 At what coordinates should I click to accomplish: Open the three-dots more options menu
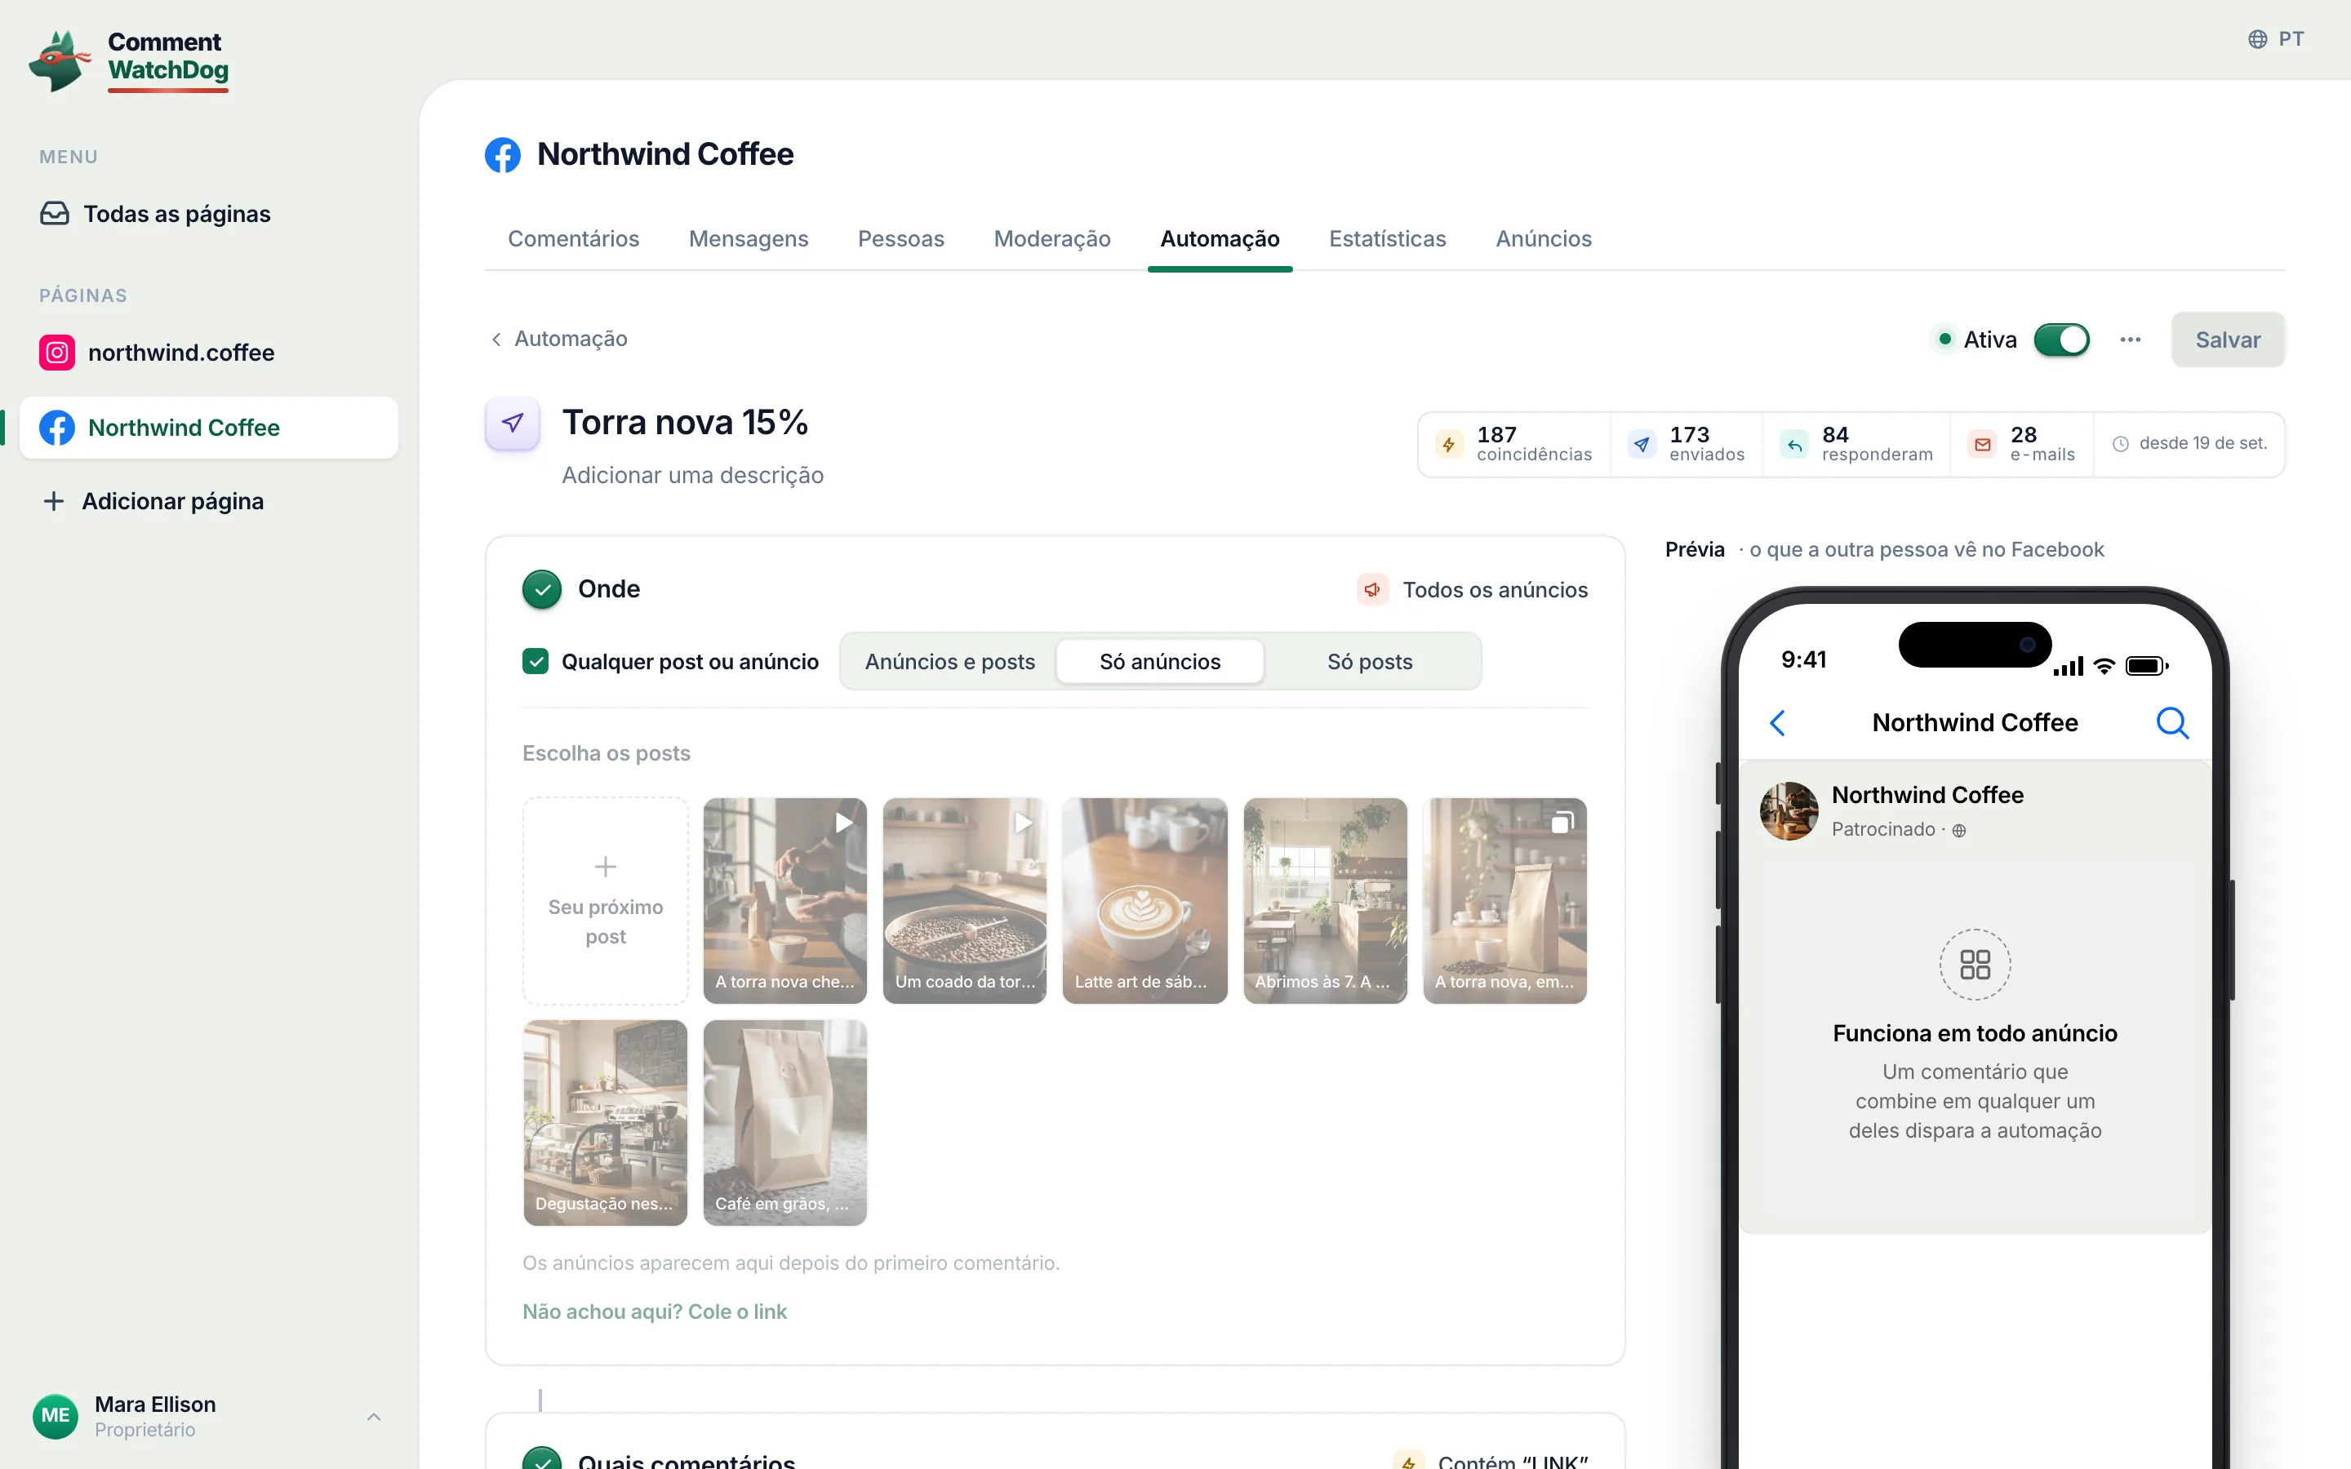(x=2131, y=340)
